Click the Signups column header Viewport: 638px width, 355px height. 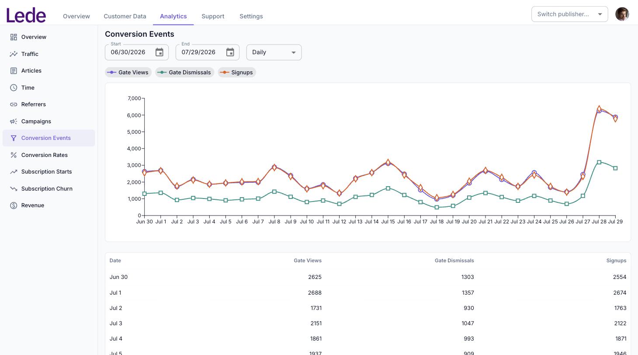(616, 261)
